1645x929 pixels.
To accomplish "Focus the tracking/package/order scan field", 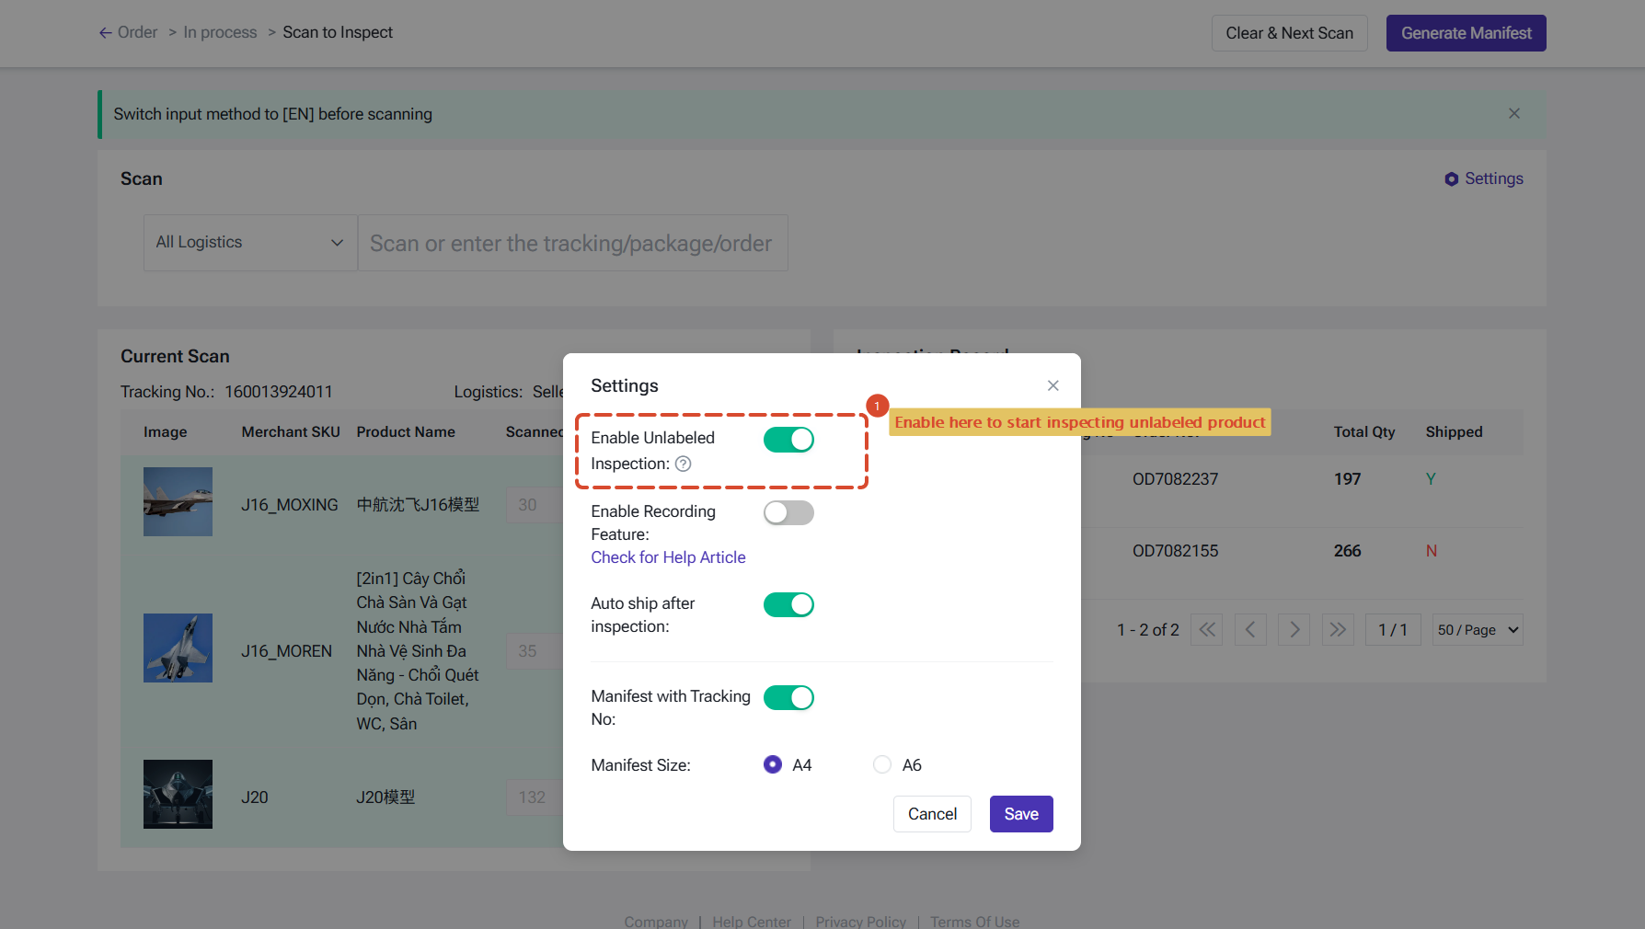I will 572,243.
